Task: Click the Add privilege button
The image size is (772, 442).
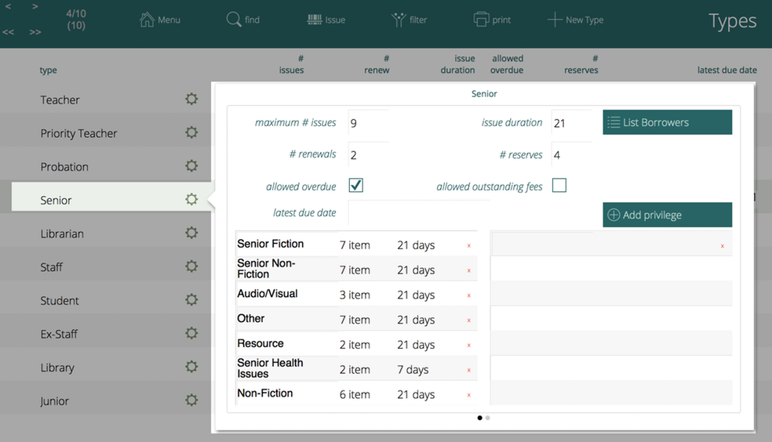Action: coord(667,215)
